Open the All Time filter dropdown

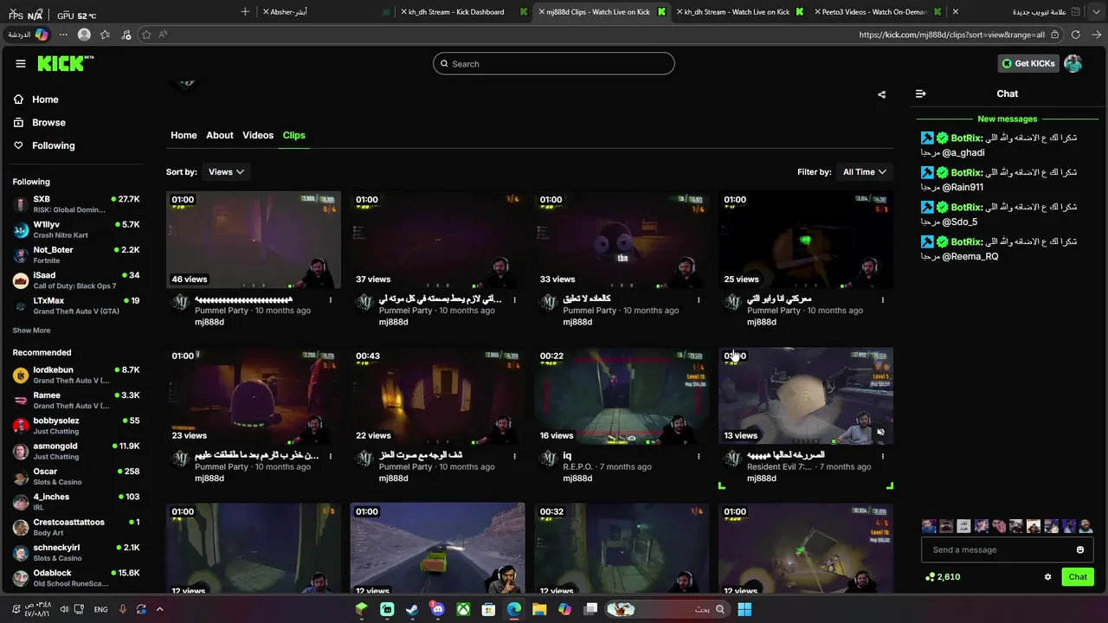click(865, 172)
